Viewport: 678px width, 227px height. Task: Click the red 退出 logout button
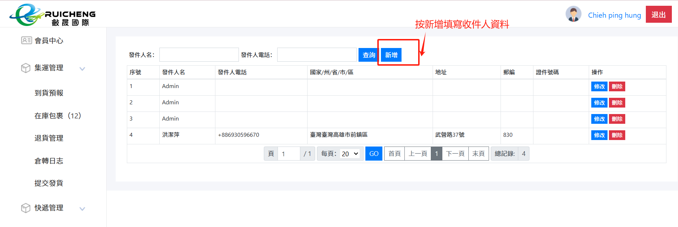[x=658, y=15]
